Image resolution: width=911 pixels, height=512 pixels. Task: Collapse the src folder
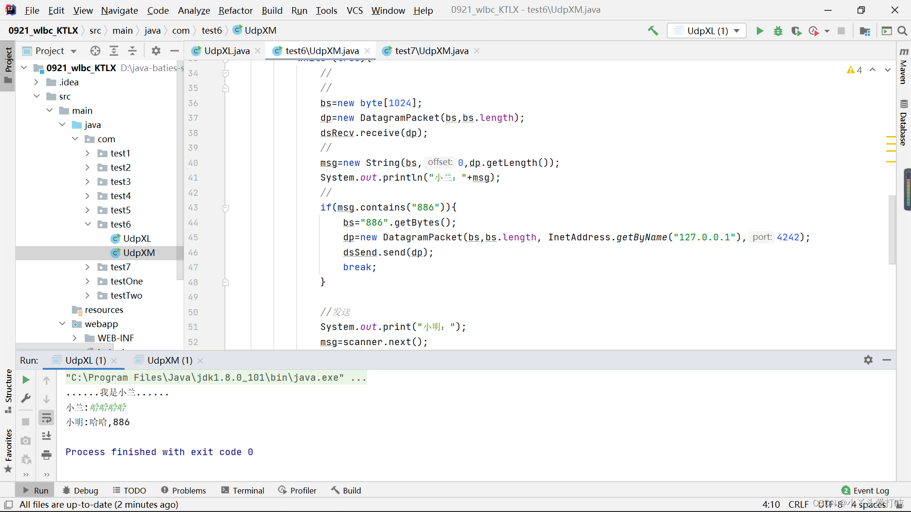click(x=36, y=96)
